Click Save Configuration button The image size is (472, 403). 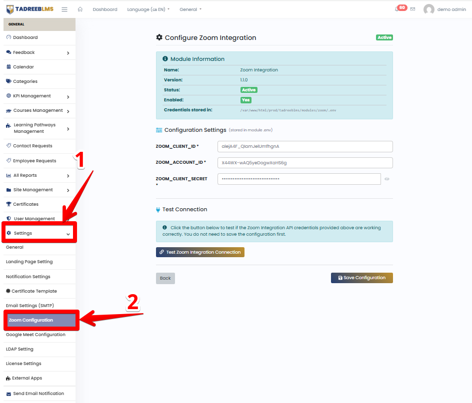[x=362, y=278]
